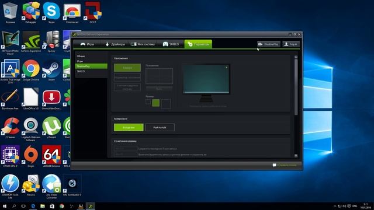
Task: Select the medium green overlay size box
Action: 156,103
